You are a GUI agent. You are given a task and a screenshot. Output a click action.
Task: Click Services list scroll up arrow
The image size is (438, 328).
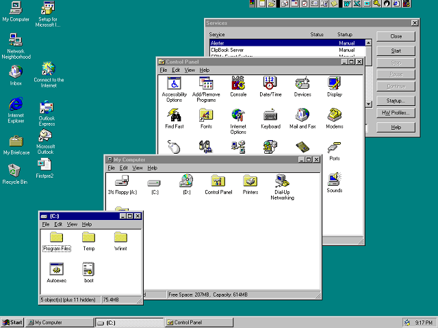[368, 43]
